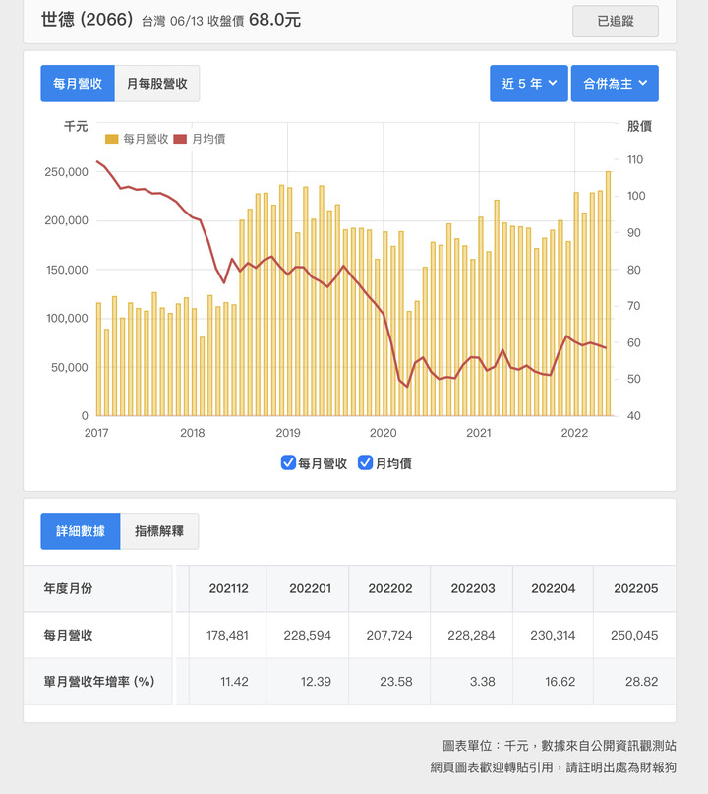
Task: Click the chevron arrow beside 近 5 年
Action: click(x=553, y=83)
